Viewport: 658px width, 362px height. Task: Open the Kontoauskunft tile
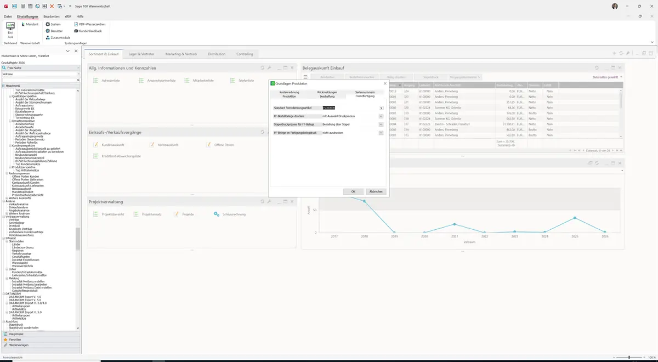coord(163,145)
